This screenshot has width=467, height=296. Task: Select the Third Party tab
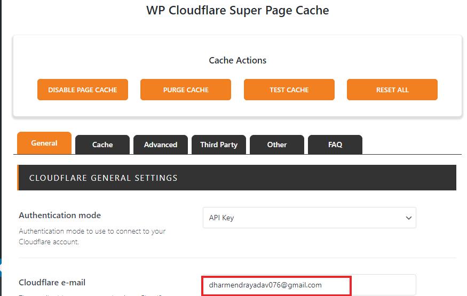219,145
